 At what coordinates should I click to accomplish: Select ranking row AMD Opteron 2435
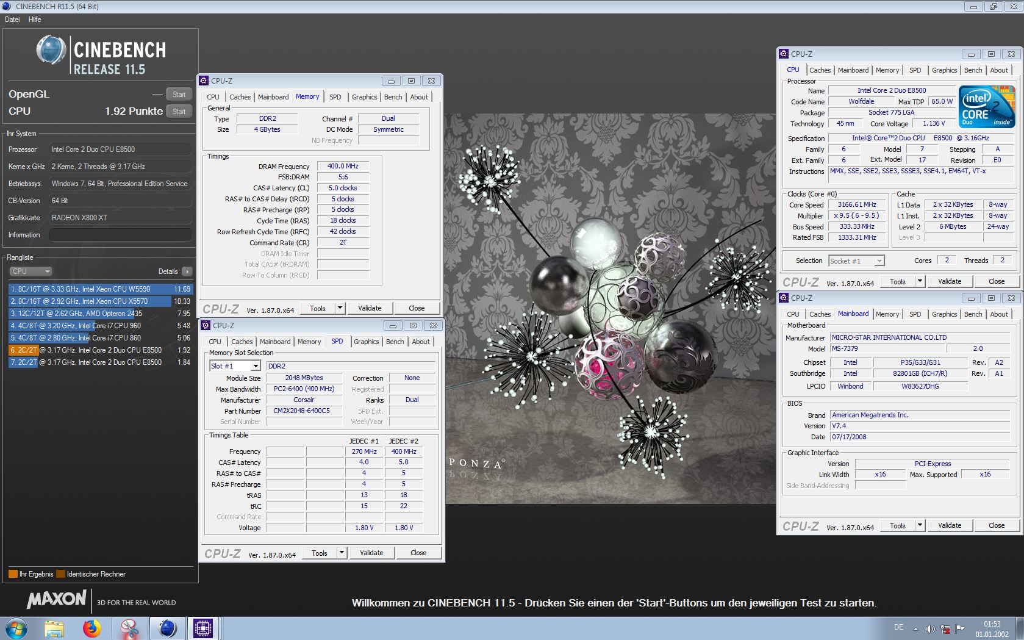[100, 314]
